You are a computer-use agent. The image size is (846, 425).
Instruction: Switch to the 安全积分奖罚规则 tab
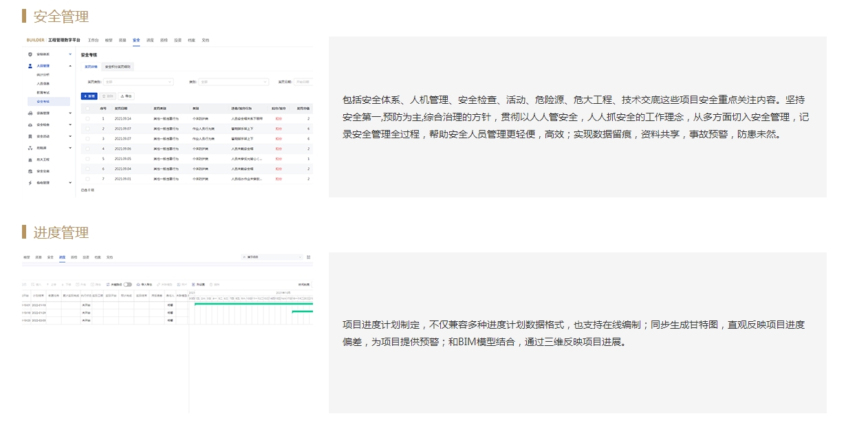(118, 67)
